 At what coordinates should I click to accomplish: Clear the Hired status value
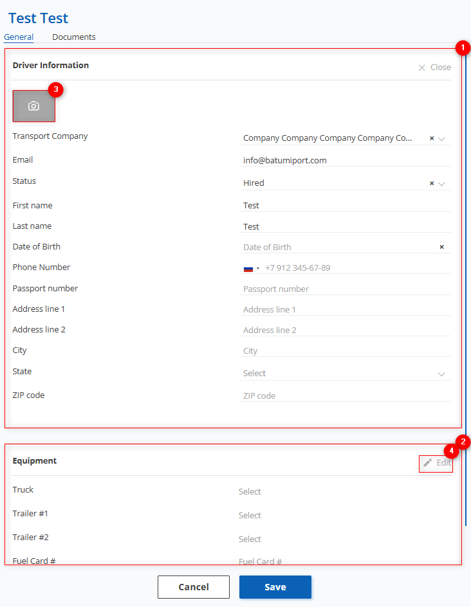pyautogui.click(x=432, y=183)
